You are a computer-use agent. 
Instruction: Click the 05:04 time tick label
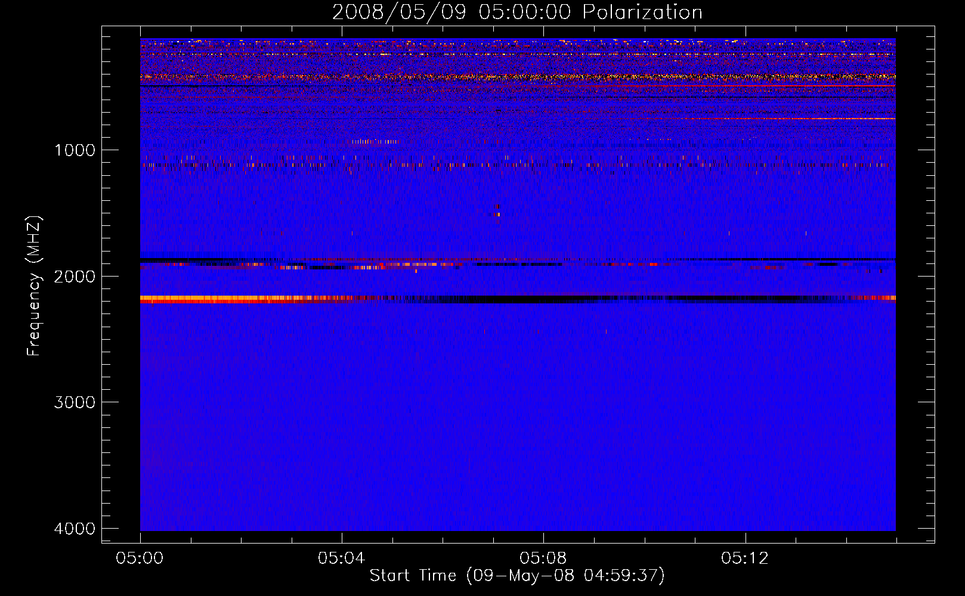coord(342,558)
